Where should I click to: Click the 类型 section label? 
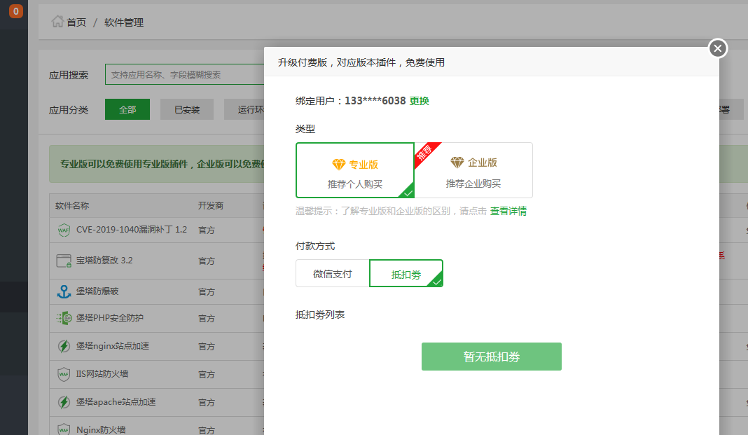pos(305,129)
